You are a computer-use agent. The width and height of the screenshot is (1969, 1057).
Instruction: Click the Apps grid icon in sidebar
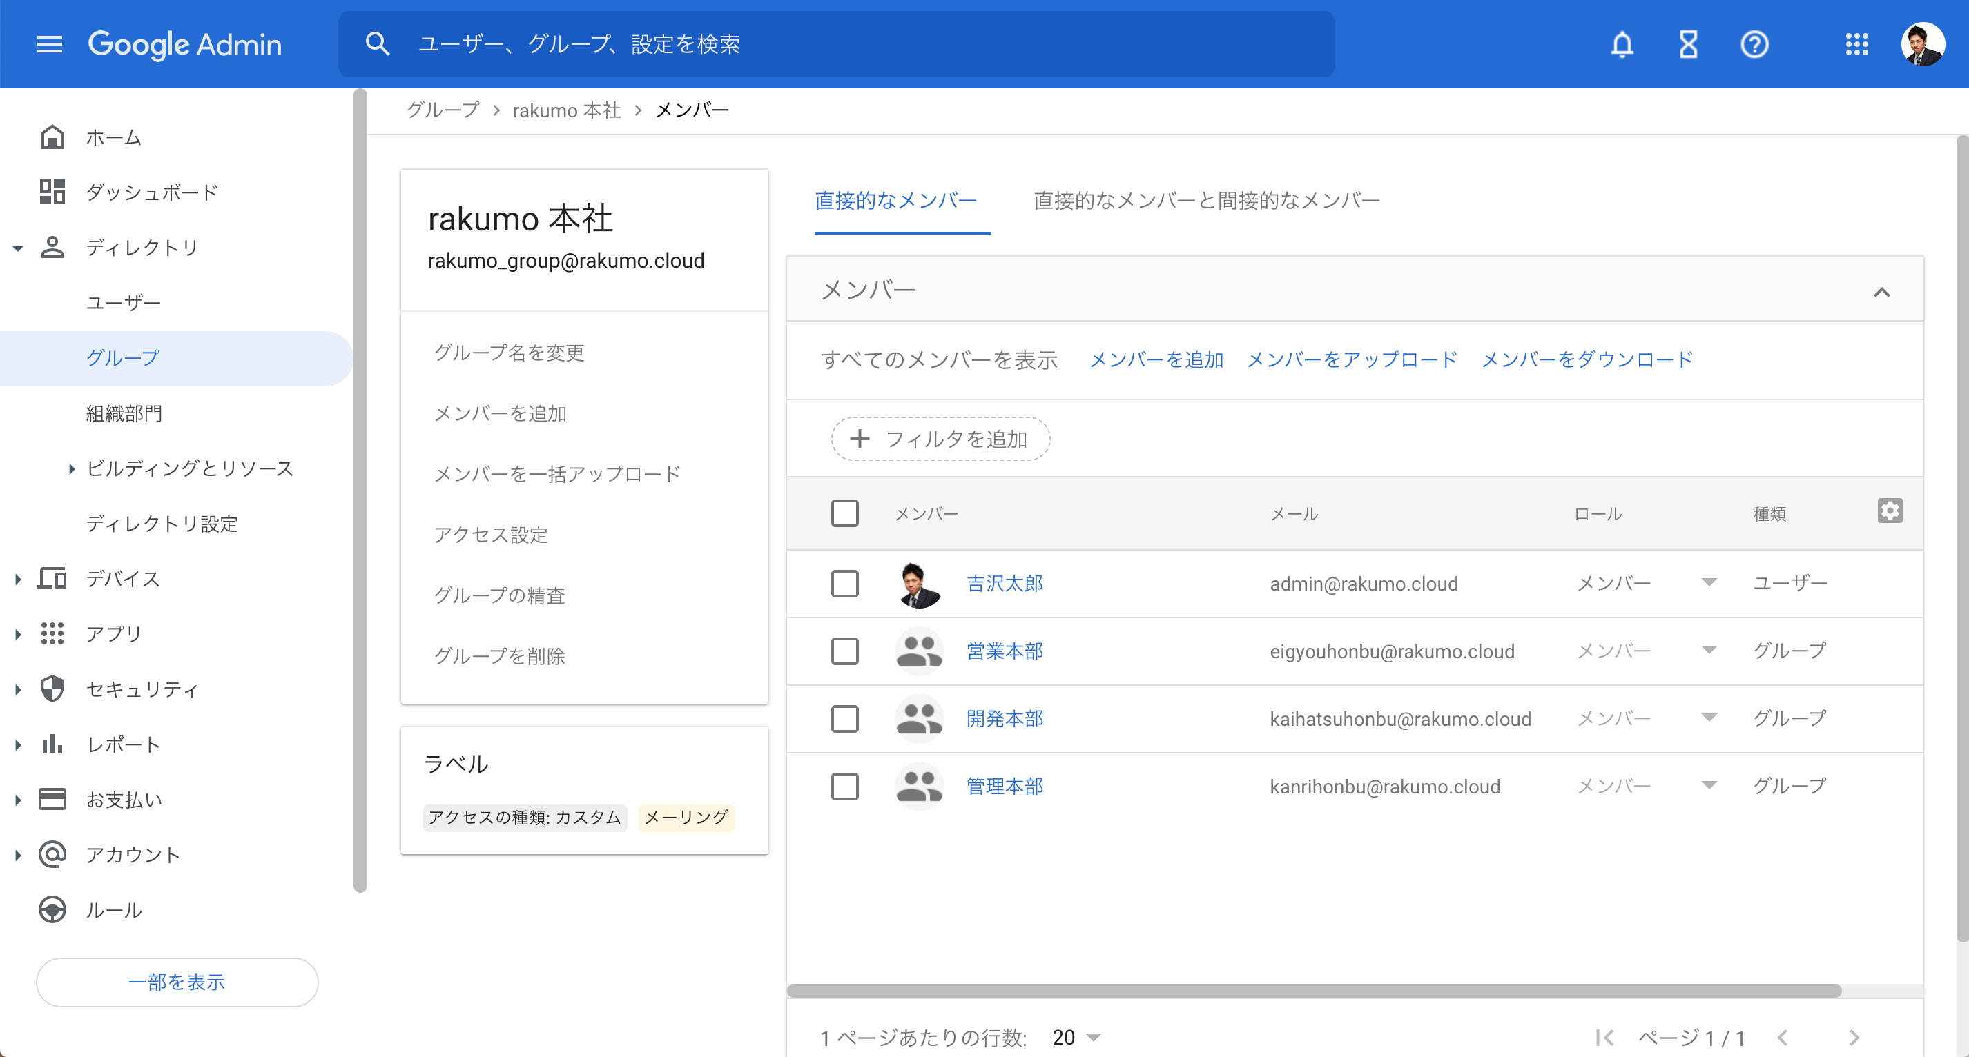(x=52, y=633)
